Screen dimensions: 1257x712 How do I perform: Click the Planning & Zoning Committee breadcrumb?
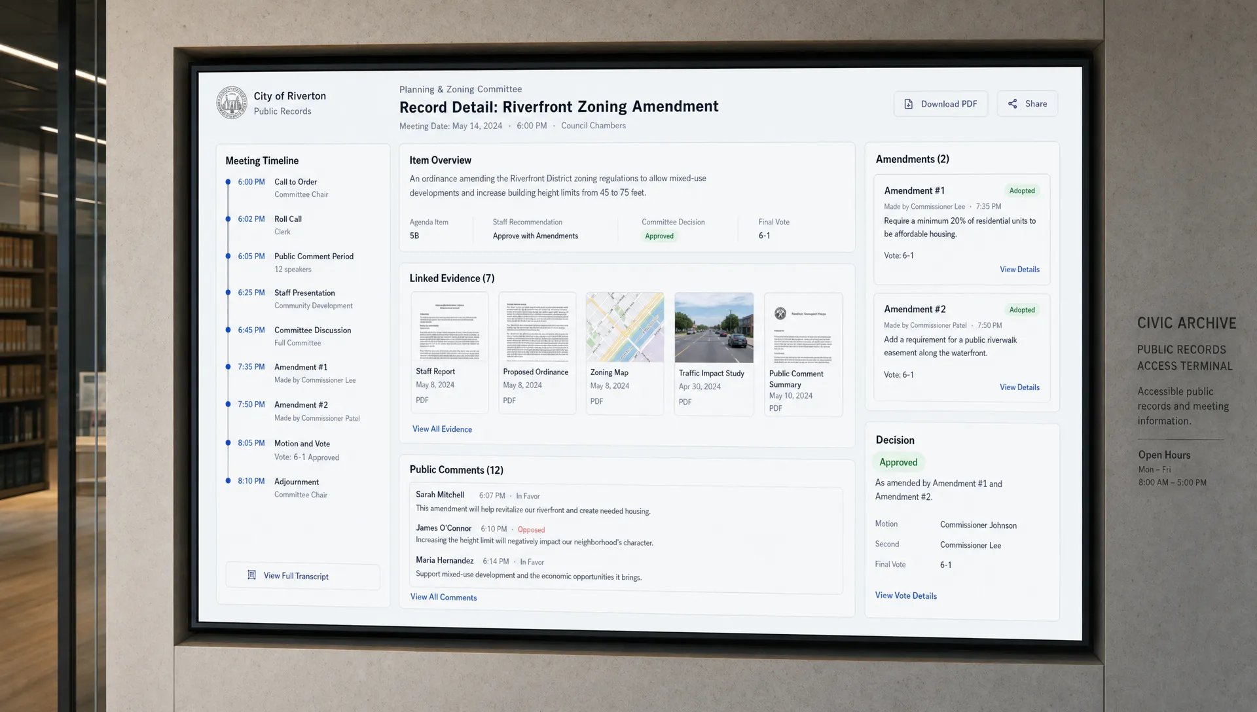[460, 90]
